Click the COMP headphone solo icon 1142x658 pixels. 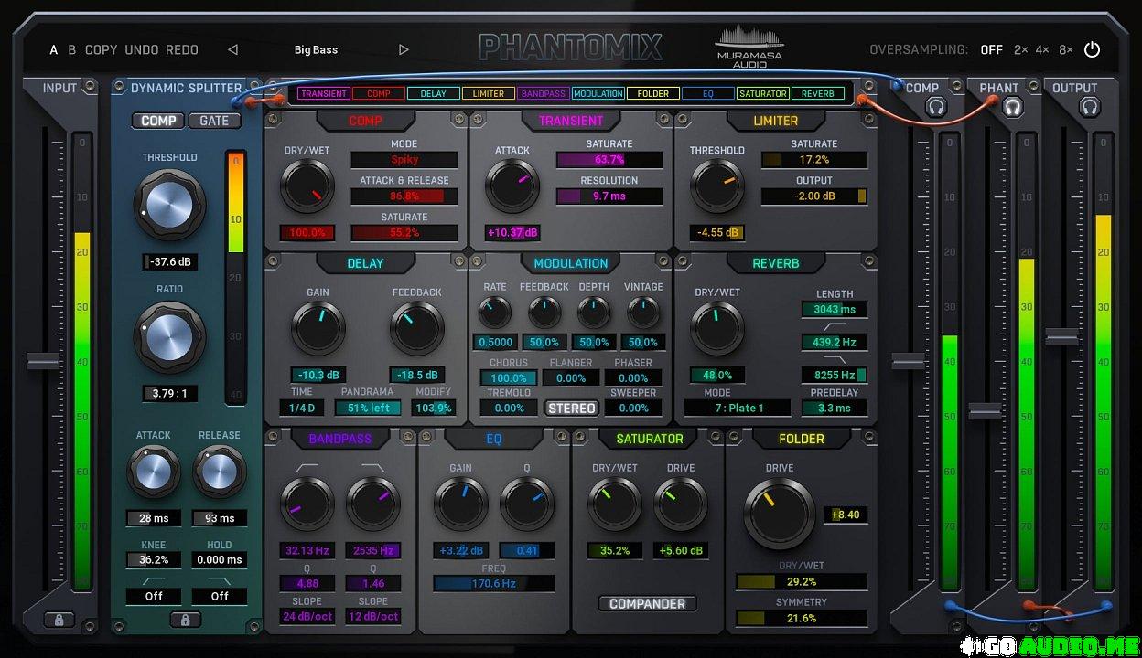click(x=935, y=108)
